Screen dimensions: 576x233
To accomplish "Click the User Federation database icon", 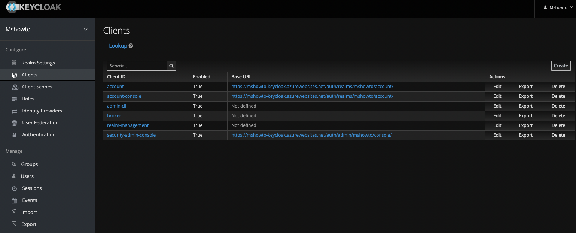I will 14,123.
